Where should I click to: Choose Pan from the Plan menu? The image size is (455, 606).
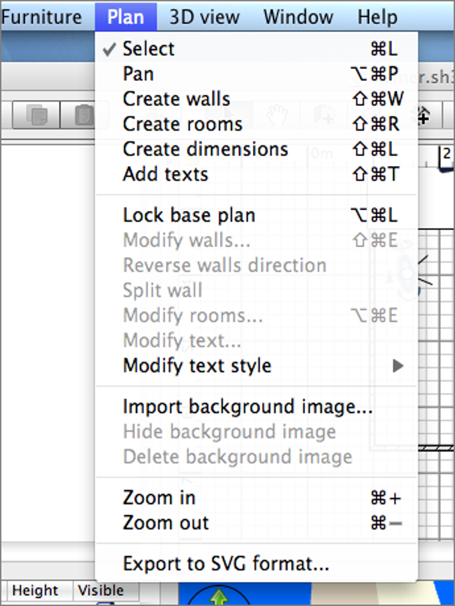click(139, 74)
